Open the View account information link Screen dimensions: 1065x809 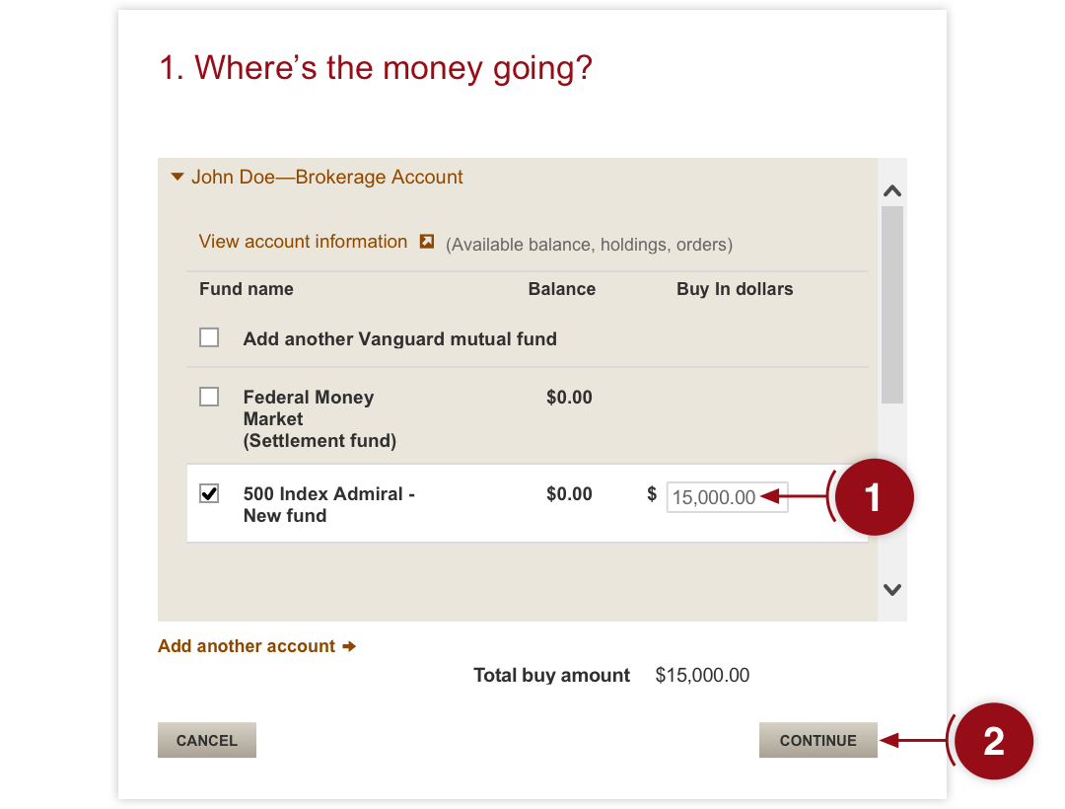[303, 242]
